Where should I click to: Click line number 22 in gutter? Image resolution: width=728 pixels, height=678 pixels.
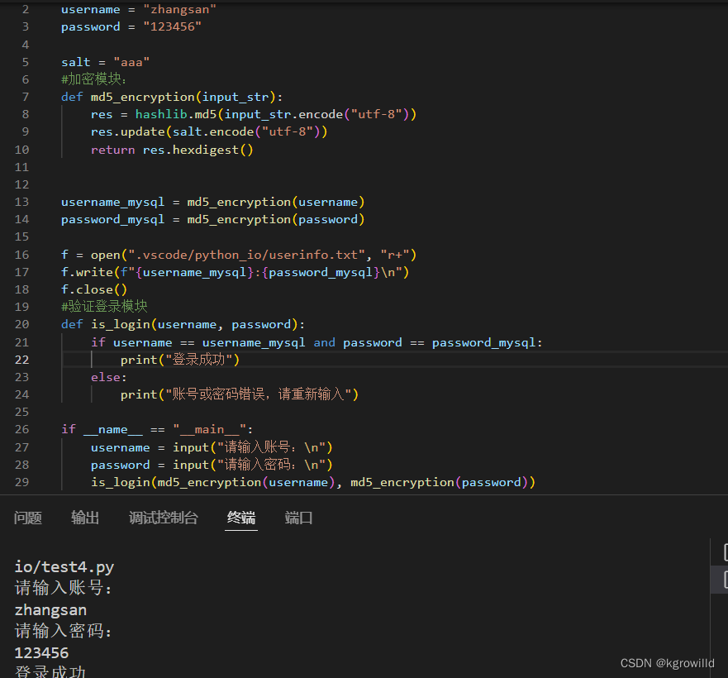21,360
